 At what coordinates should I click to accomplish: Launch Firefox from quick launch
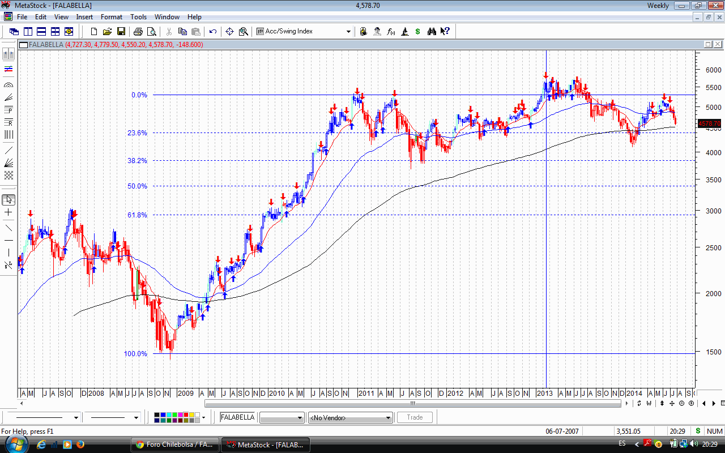(x=80, y=445)
